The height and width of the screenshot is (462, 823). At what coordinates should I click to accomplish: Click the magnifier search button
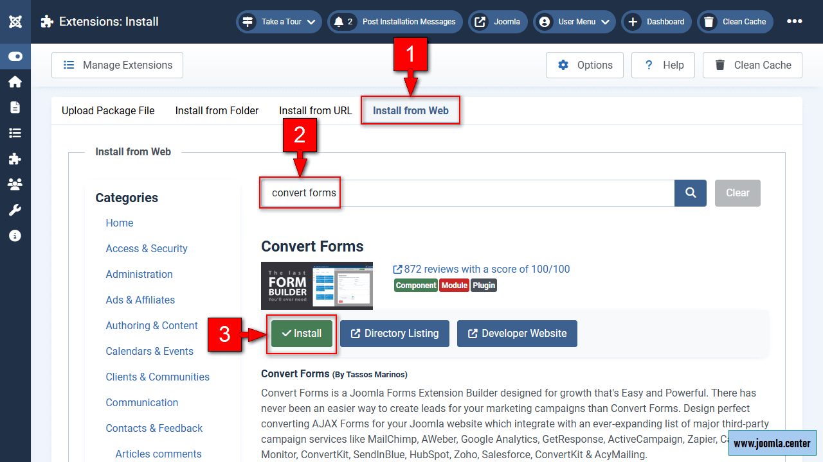point(691,193)
